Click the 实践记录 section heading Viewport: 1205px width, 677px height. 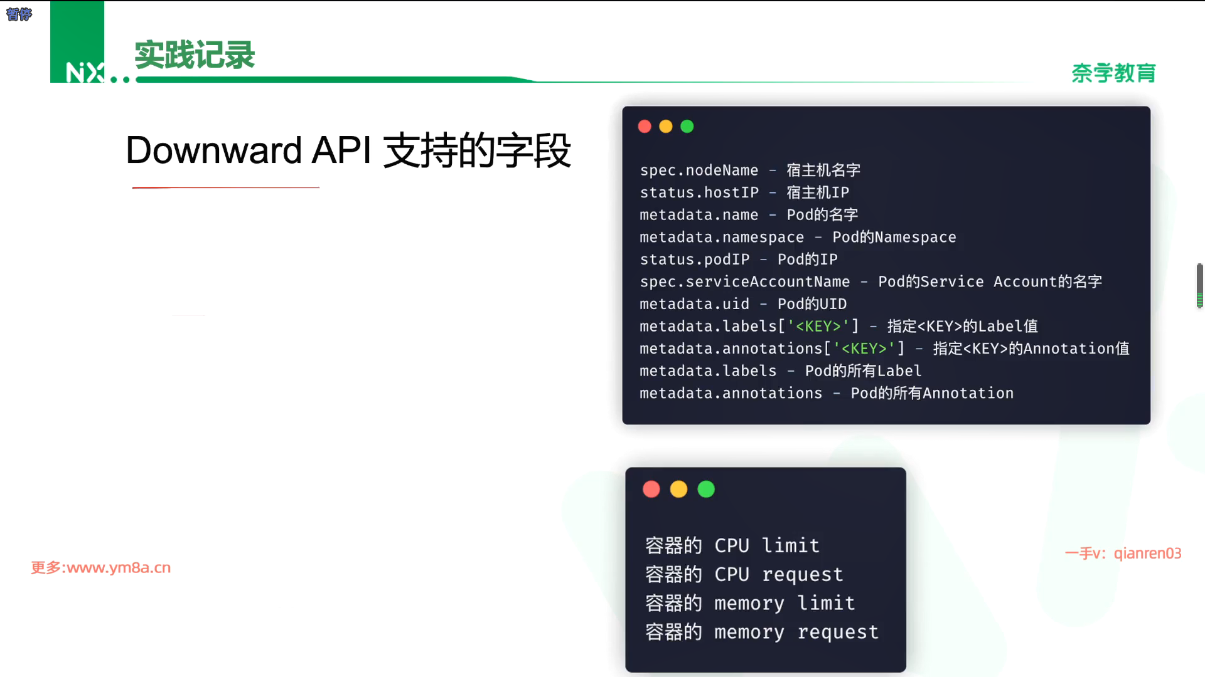click(195, 55)
